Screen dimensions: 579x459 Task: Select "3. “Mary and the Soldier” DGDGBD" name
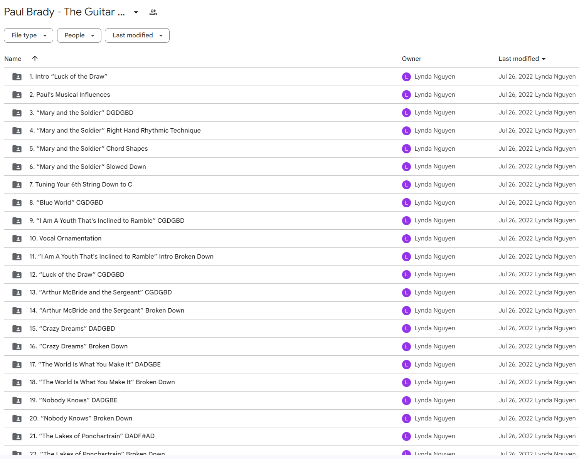(81, 113)
